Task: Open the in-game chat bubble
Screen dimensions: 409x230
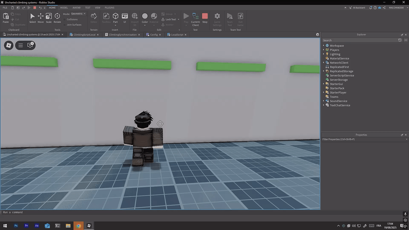Action: pos(30,45)
